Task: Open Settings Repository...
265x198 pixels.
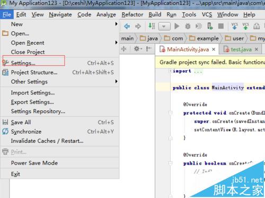Action: click(60, 111)
